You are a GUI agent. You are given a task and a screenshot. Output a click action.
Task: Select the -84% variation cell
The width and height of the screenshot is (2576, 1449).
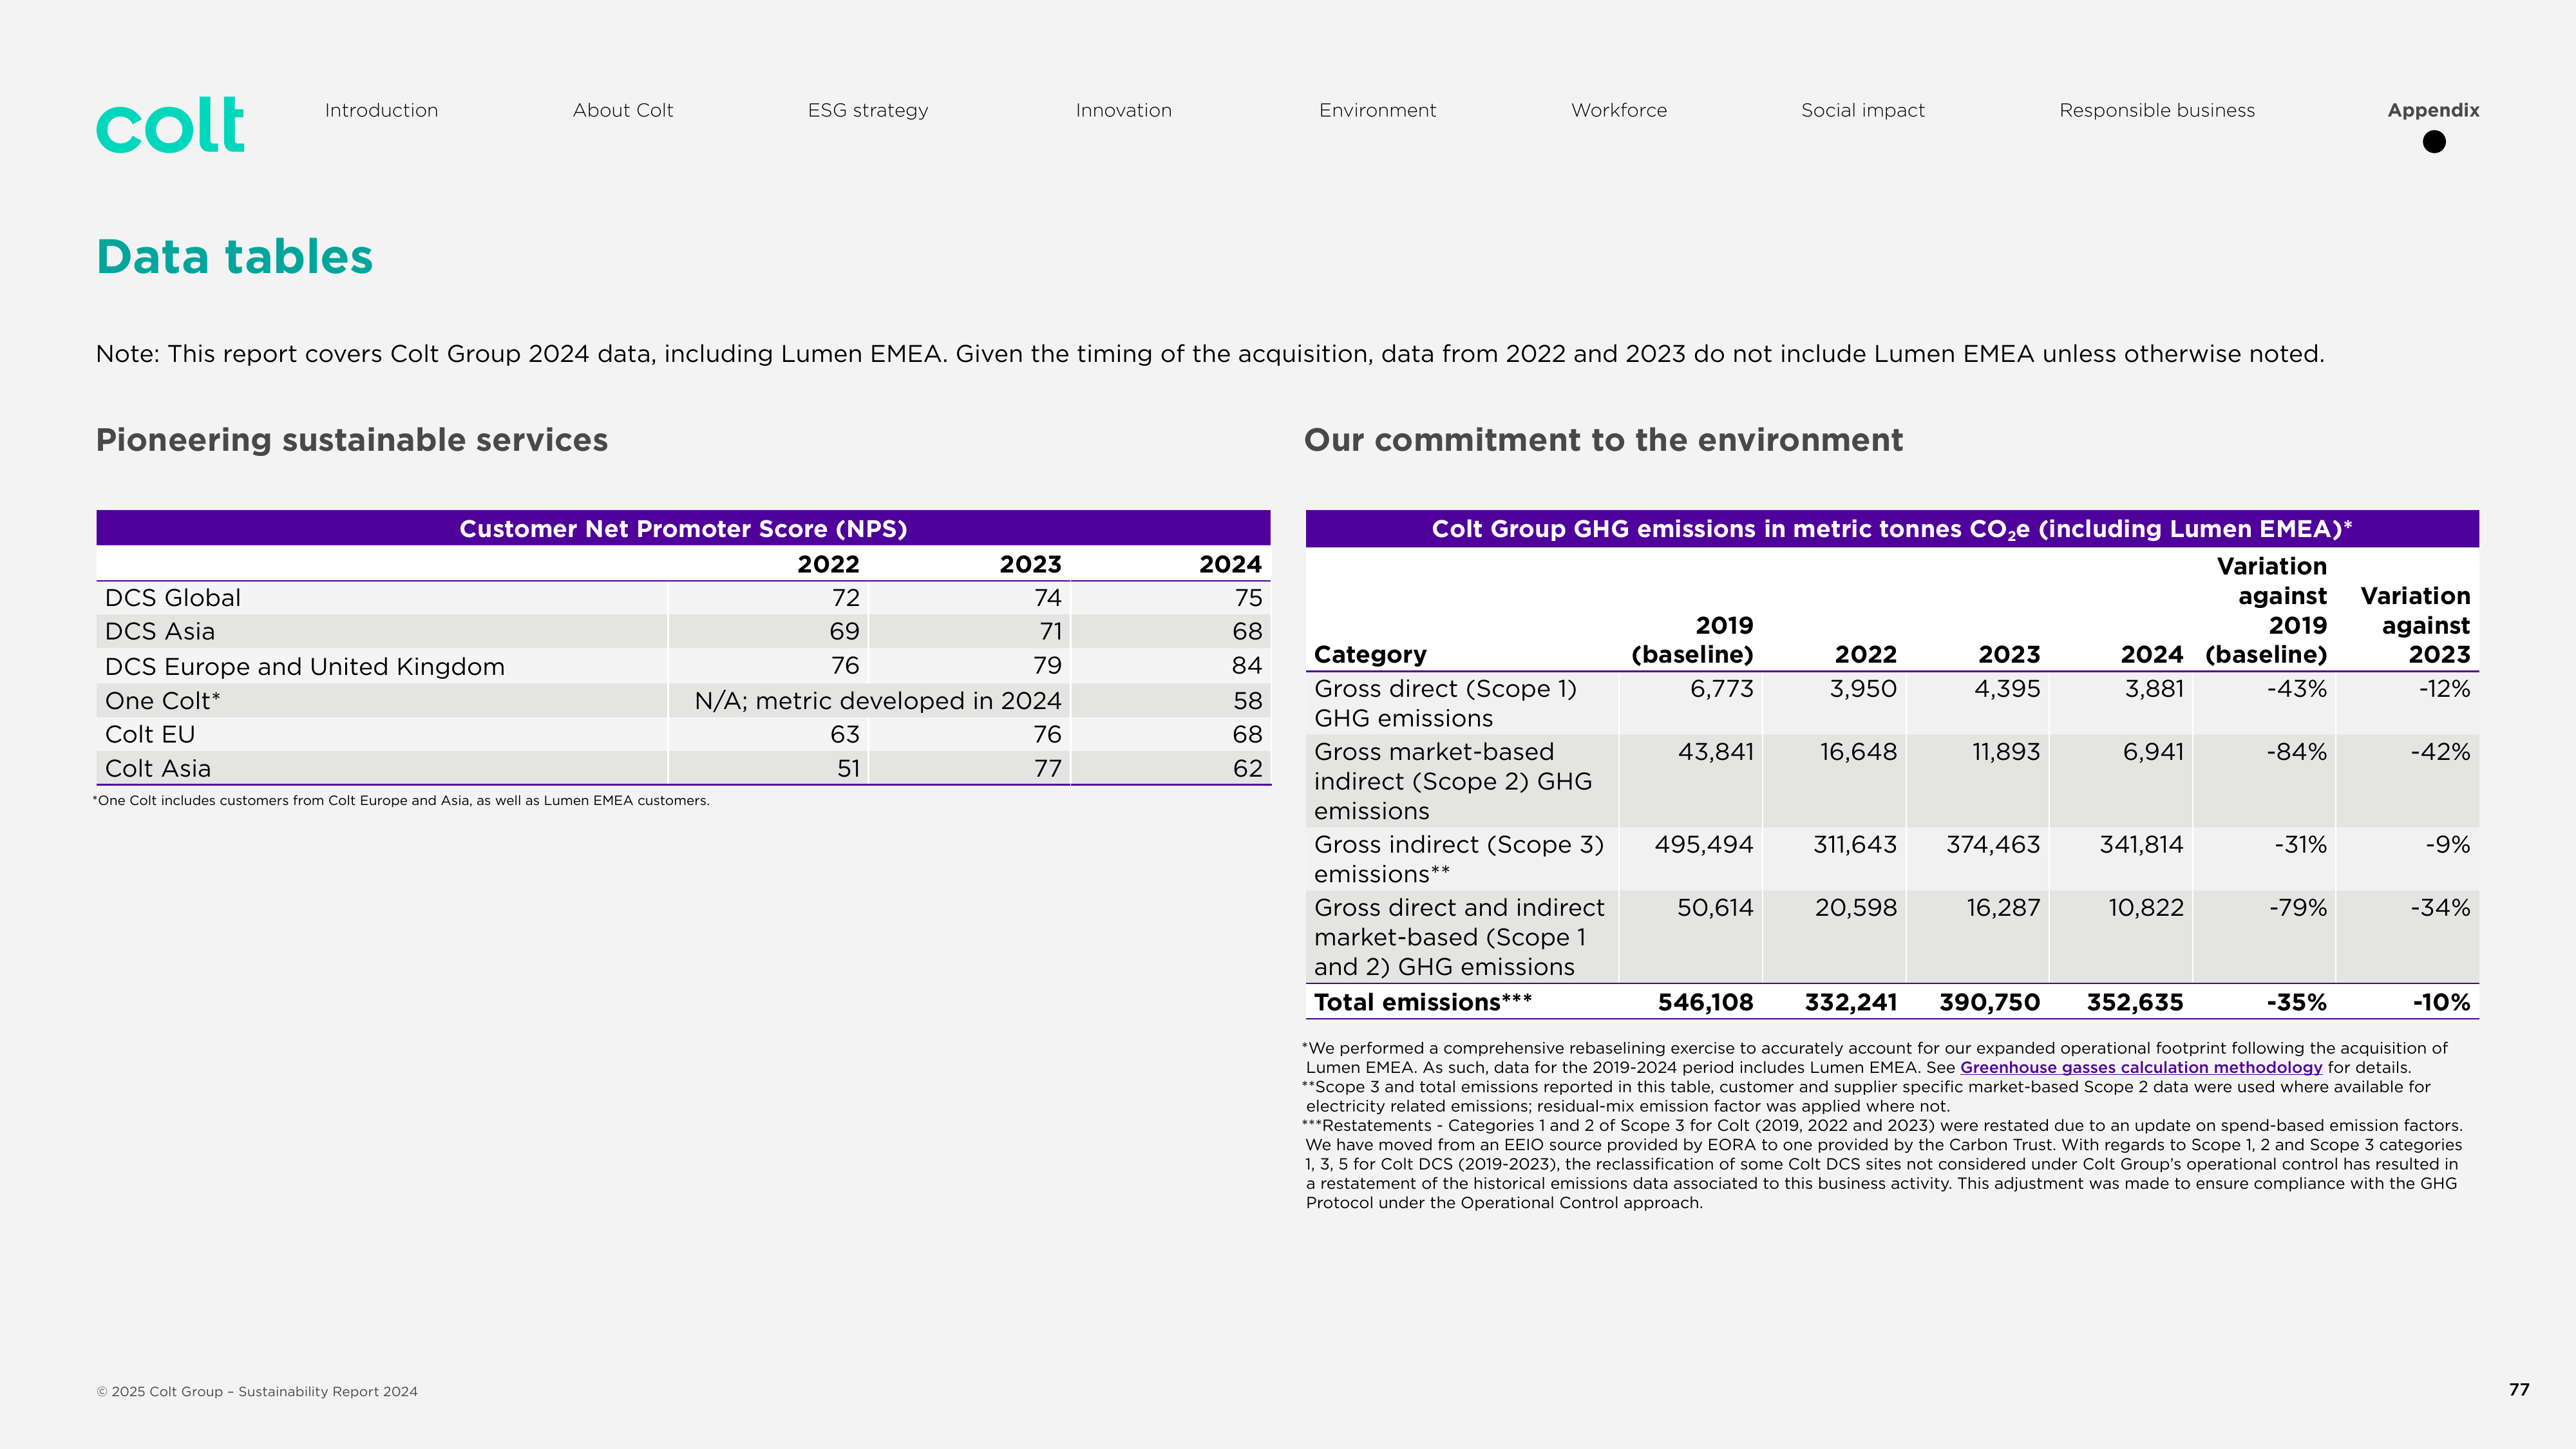coord(2296,752)
